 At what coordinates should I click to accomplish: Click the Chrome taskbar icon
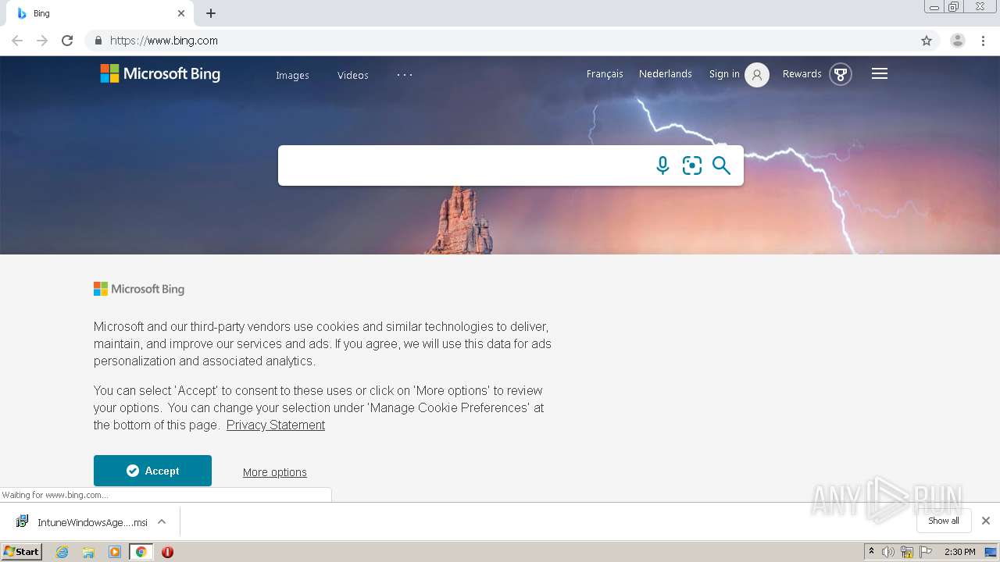(141, 552)
